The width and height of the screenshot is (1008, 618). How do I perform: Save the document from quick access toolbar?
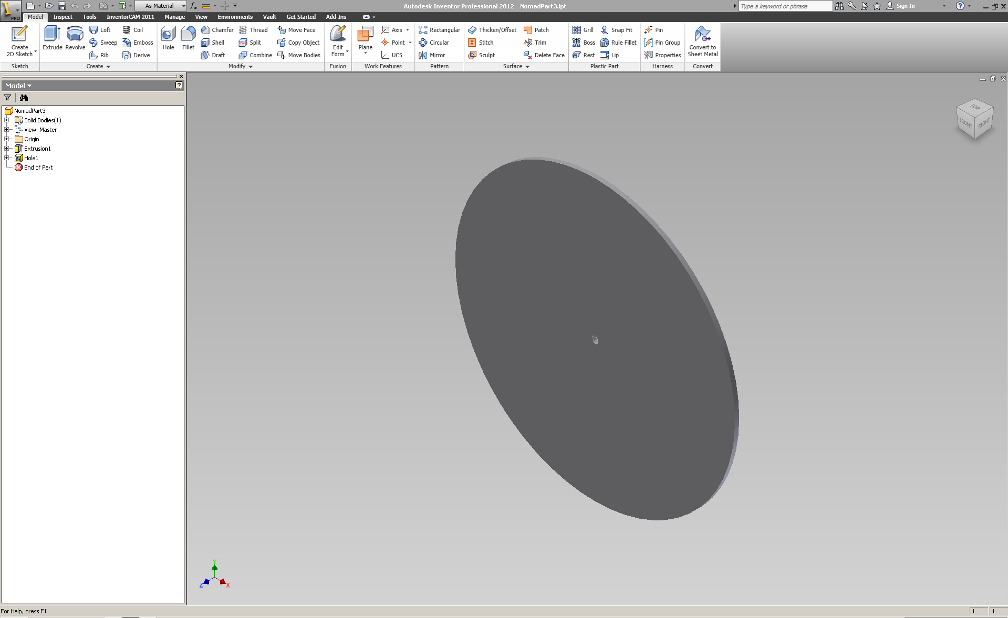(x=61, y=6)
